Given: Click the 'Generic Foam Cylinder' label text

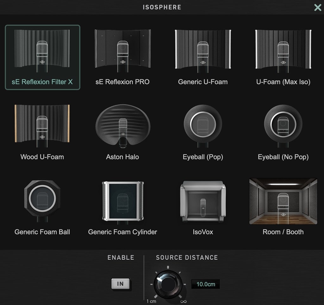Looking at the screenshot, I should [122, 232].
